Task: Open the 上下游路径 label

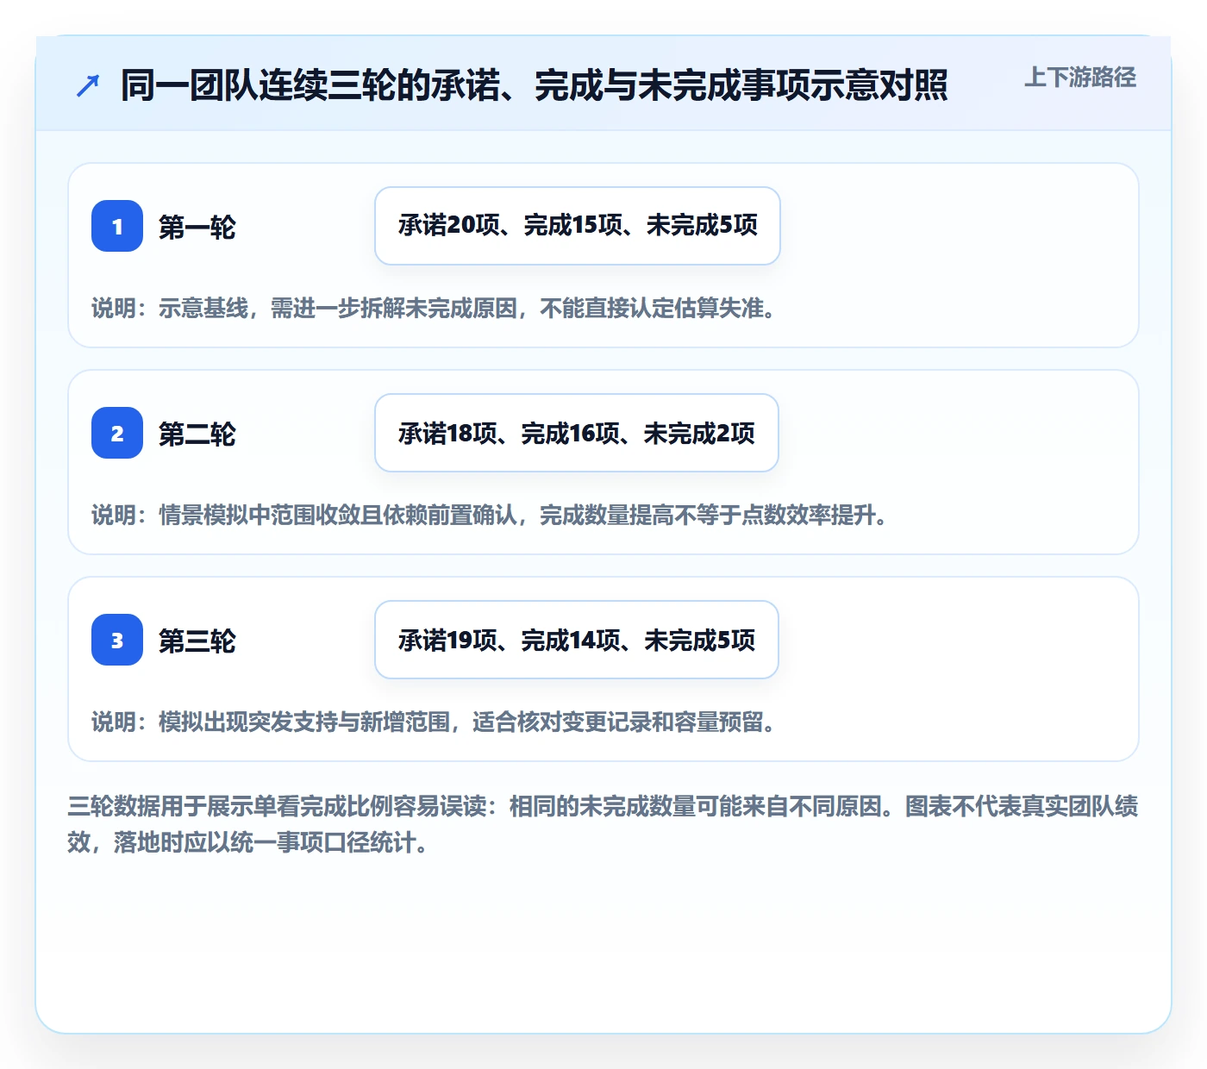Action: click(1080, 78)
